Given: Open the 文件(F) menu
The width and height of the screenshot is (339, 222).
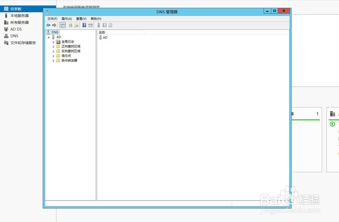Looking at the screenshot, I should click(52, 19).
